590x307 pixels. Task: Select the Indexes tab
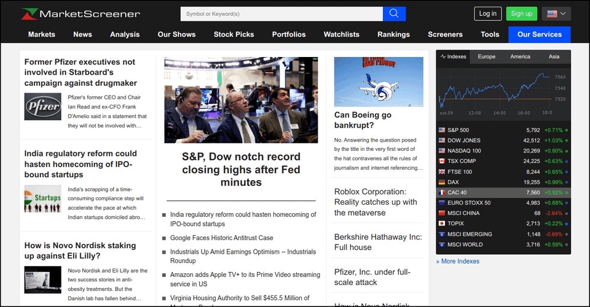[454, 56]
